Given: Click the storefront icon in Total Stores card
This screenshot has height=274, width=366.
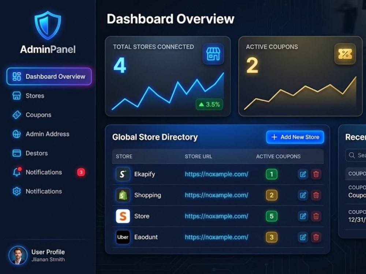Looking at the screenshot, I should 213,54.
